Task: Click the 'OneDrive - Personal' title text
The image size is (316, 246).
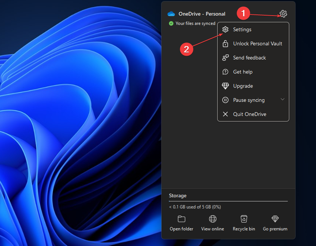Action: [x=202, y=14]
